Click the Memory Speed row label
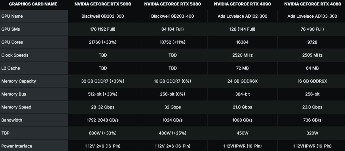This screenshot has width=345, height=151. pyautogui.click(x=16, y=107)
